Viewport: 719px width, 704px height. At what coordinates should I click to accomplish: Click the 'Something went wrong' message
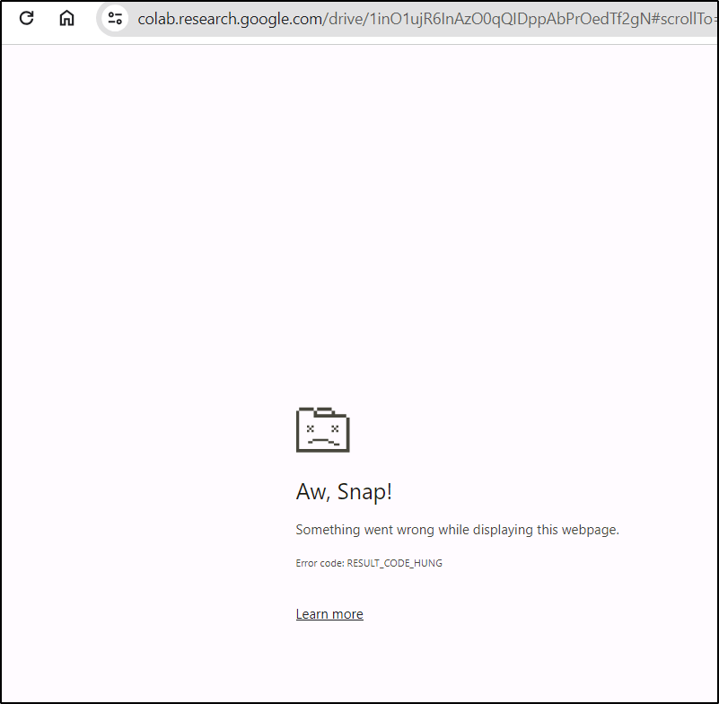click(457, 530)
